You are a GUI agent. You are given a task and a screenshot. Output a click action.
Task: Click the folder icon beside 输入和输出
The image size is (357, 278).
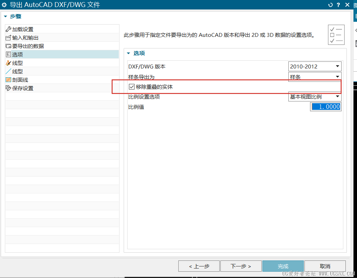click(x=8, y=38)
